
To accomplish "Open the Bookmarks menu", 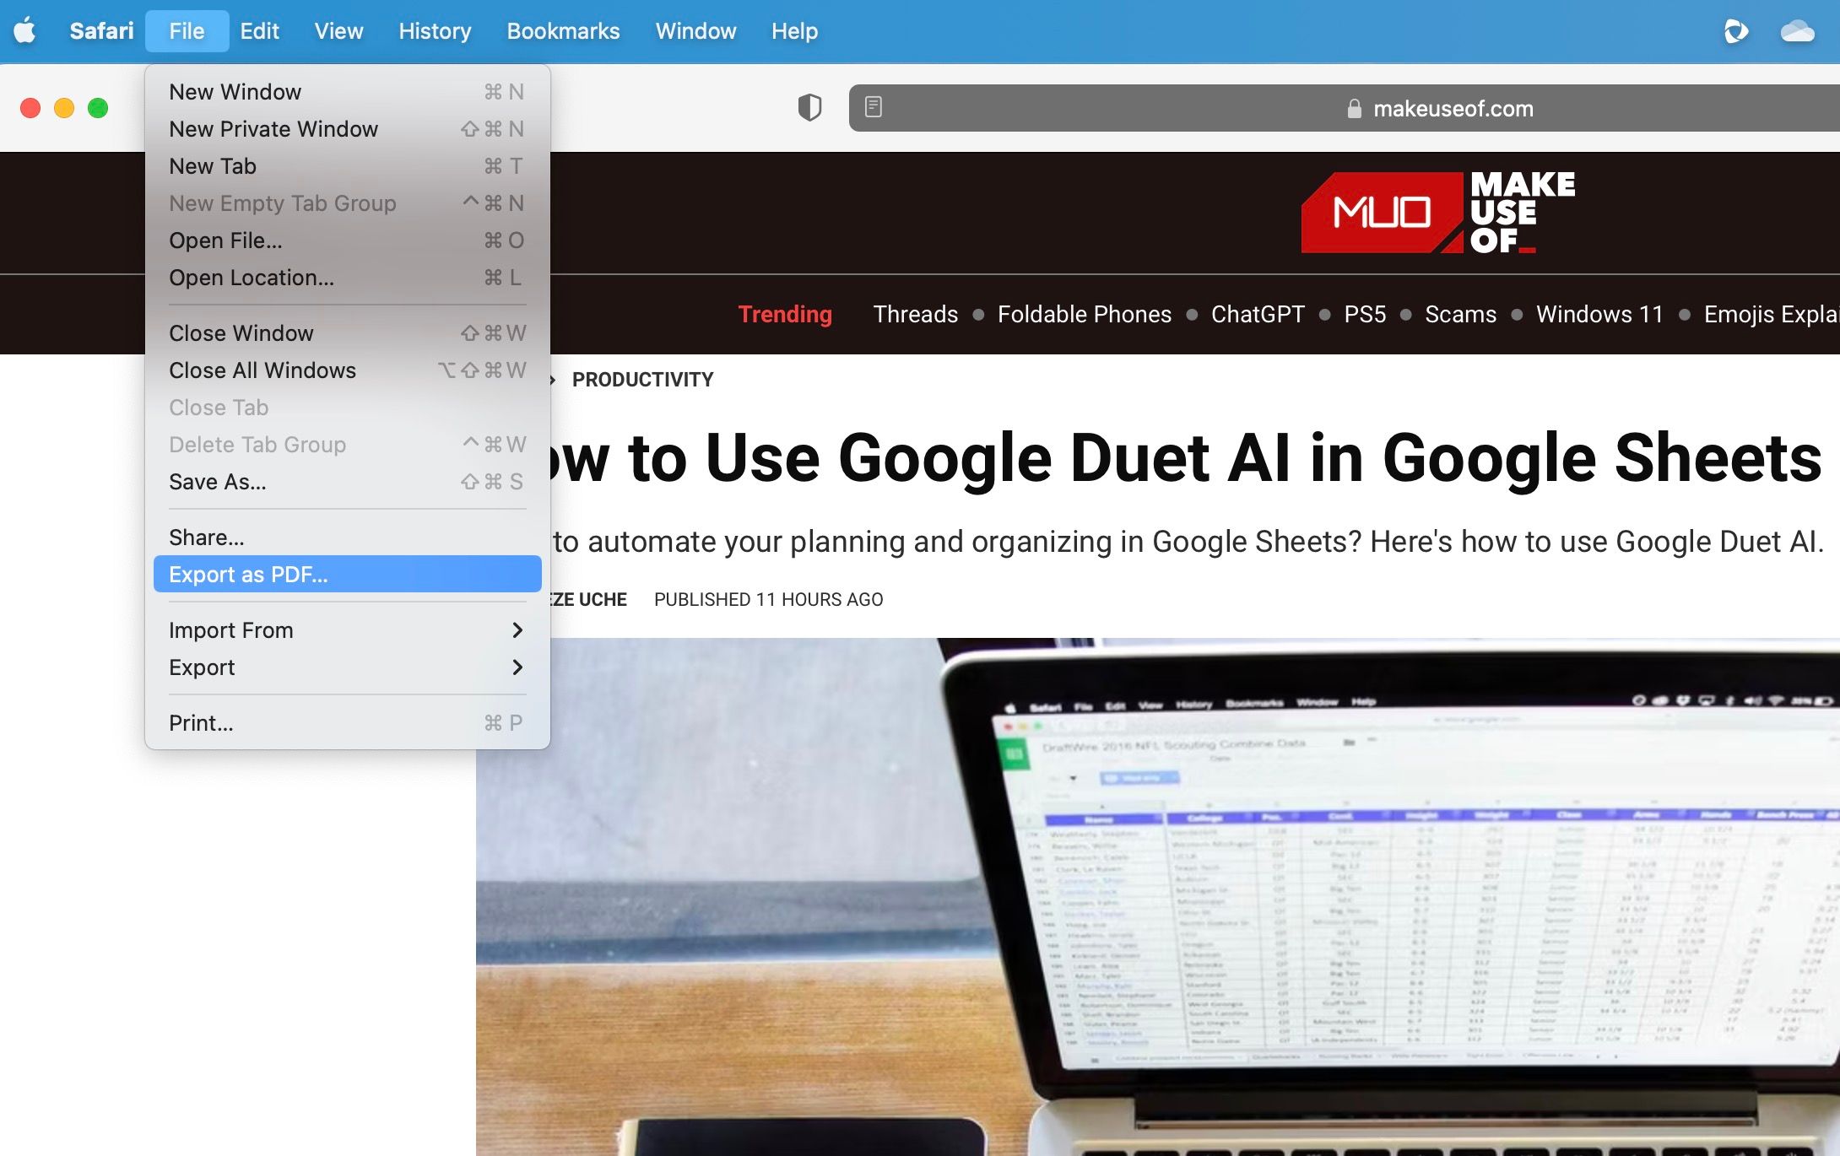I will (563, 31).
